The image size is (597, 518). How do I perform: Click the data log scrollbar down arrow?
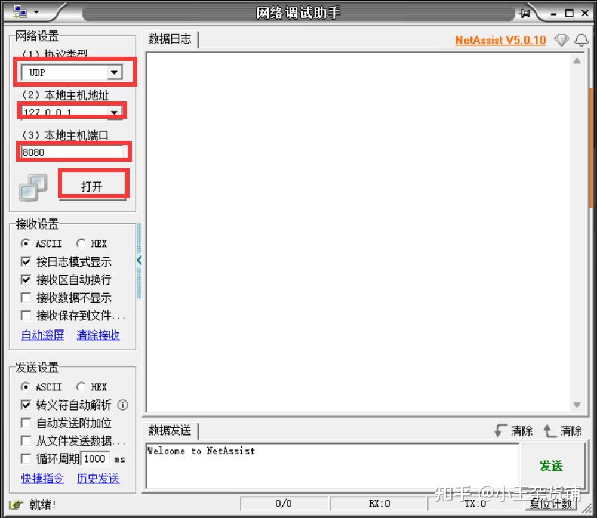577,405
